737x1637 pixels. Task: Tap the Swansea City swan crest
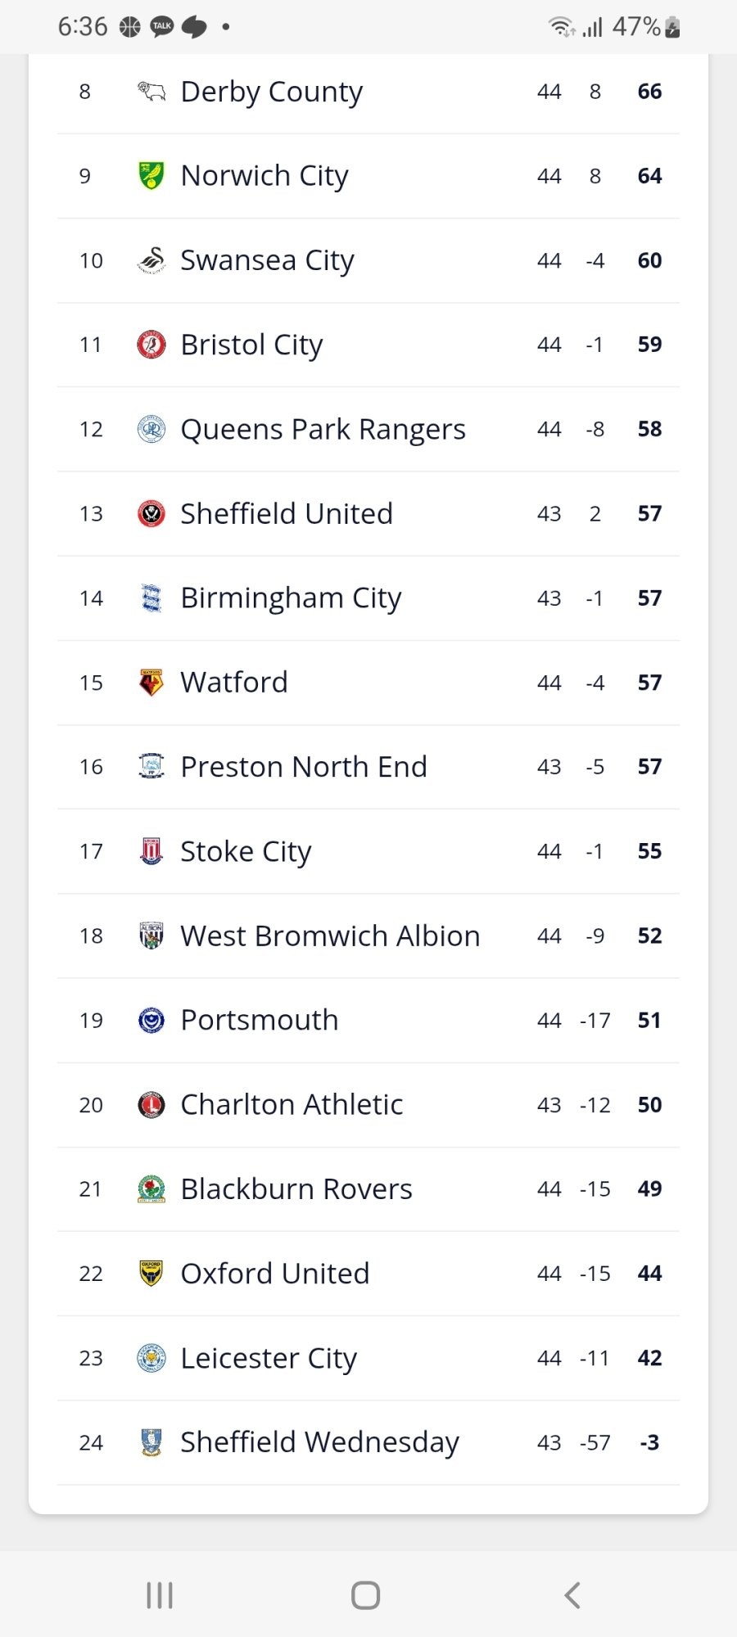151,260
